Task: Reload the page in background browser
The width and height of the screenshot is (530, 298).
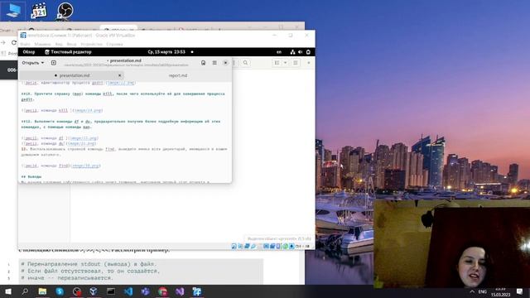Action: tap(14, 42)
